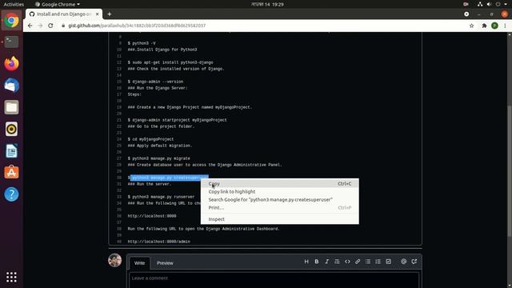Screen dimensions: 512x288
Task: Open Rhythmbox from the dock
Action: pos(11,129)
